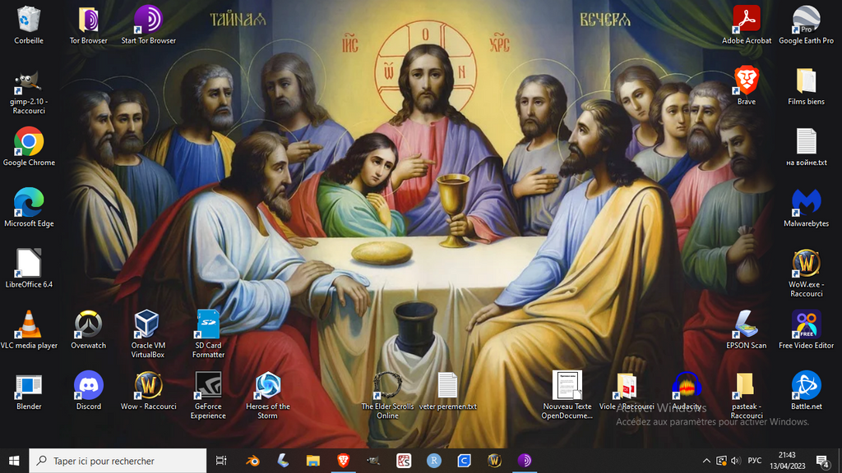Open the network status tray icon
Viewport: 842px width, 473px height.
click(722, 461)
